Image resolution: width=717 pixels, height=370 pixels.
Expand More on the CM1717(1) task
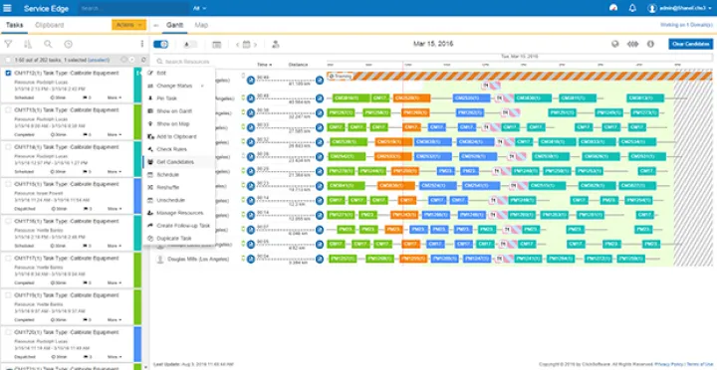click(x=115, y=282)
